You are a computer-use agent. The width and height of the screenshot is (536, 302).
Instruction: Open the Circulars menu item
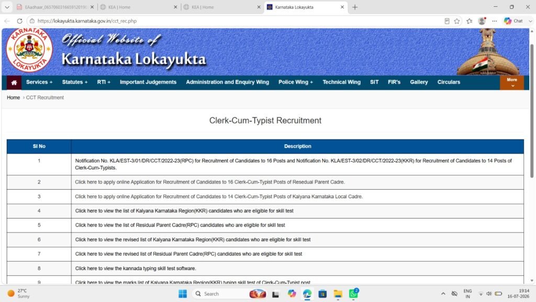pos(449,82)
